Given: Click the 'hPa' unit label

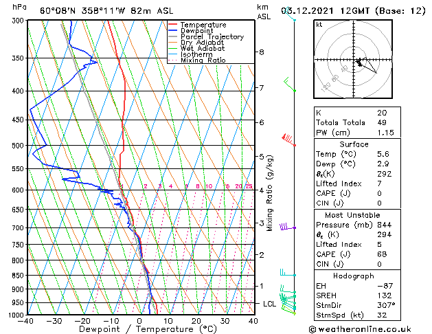Looking at the screenshot, I should point(19,7).
